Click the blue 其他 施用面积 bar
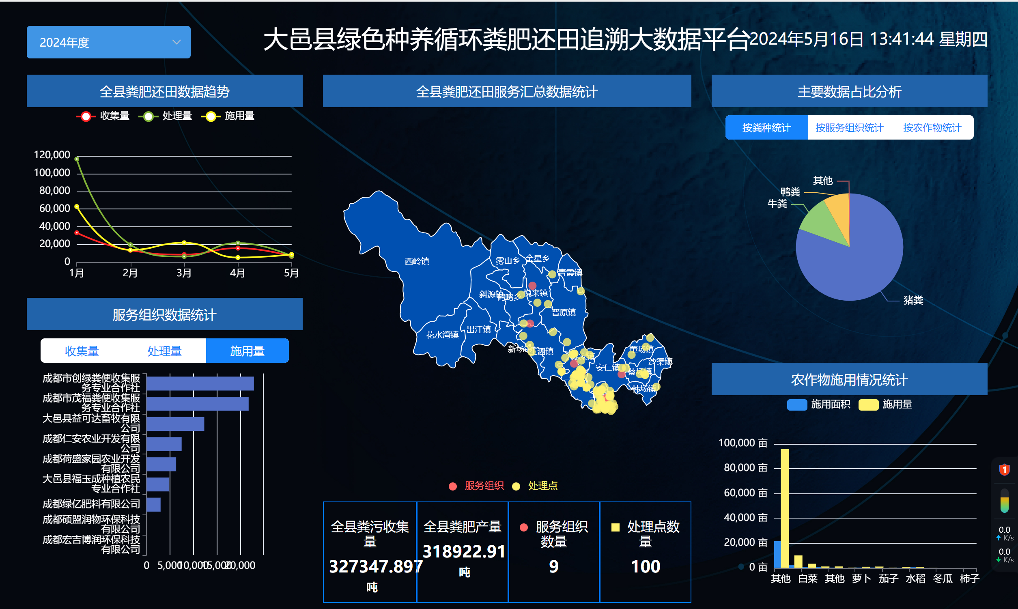The height and width of the screenshot is (609, 1018). click(x=777, y=554)
